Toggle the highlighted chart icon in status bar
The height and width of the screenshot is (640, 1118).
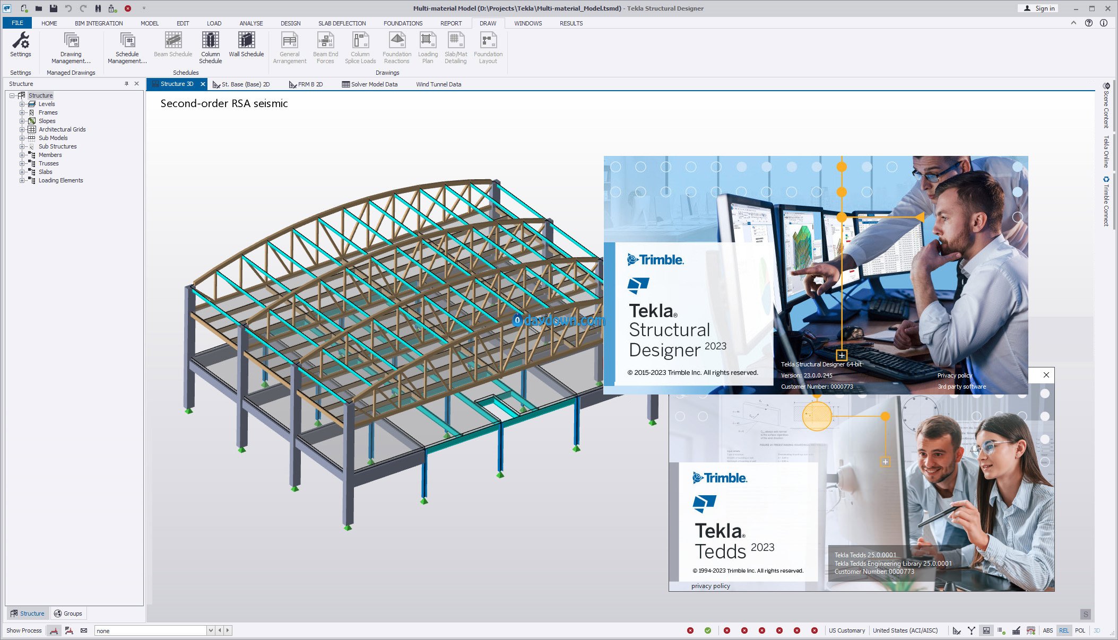pos(986,630)
